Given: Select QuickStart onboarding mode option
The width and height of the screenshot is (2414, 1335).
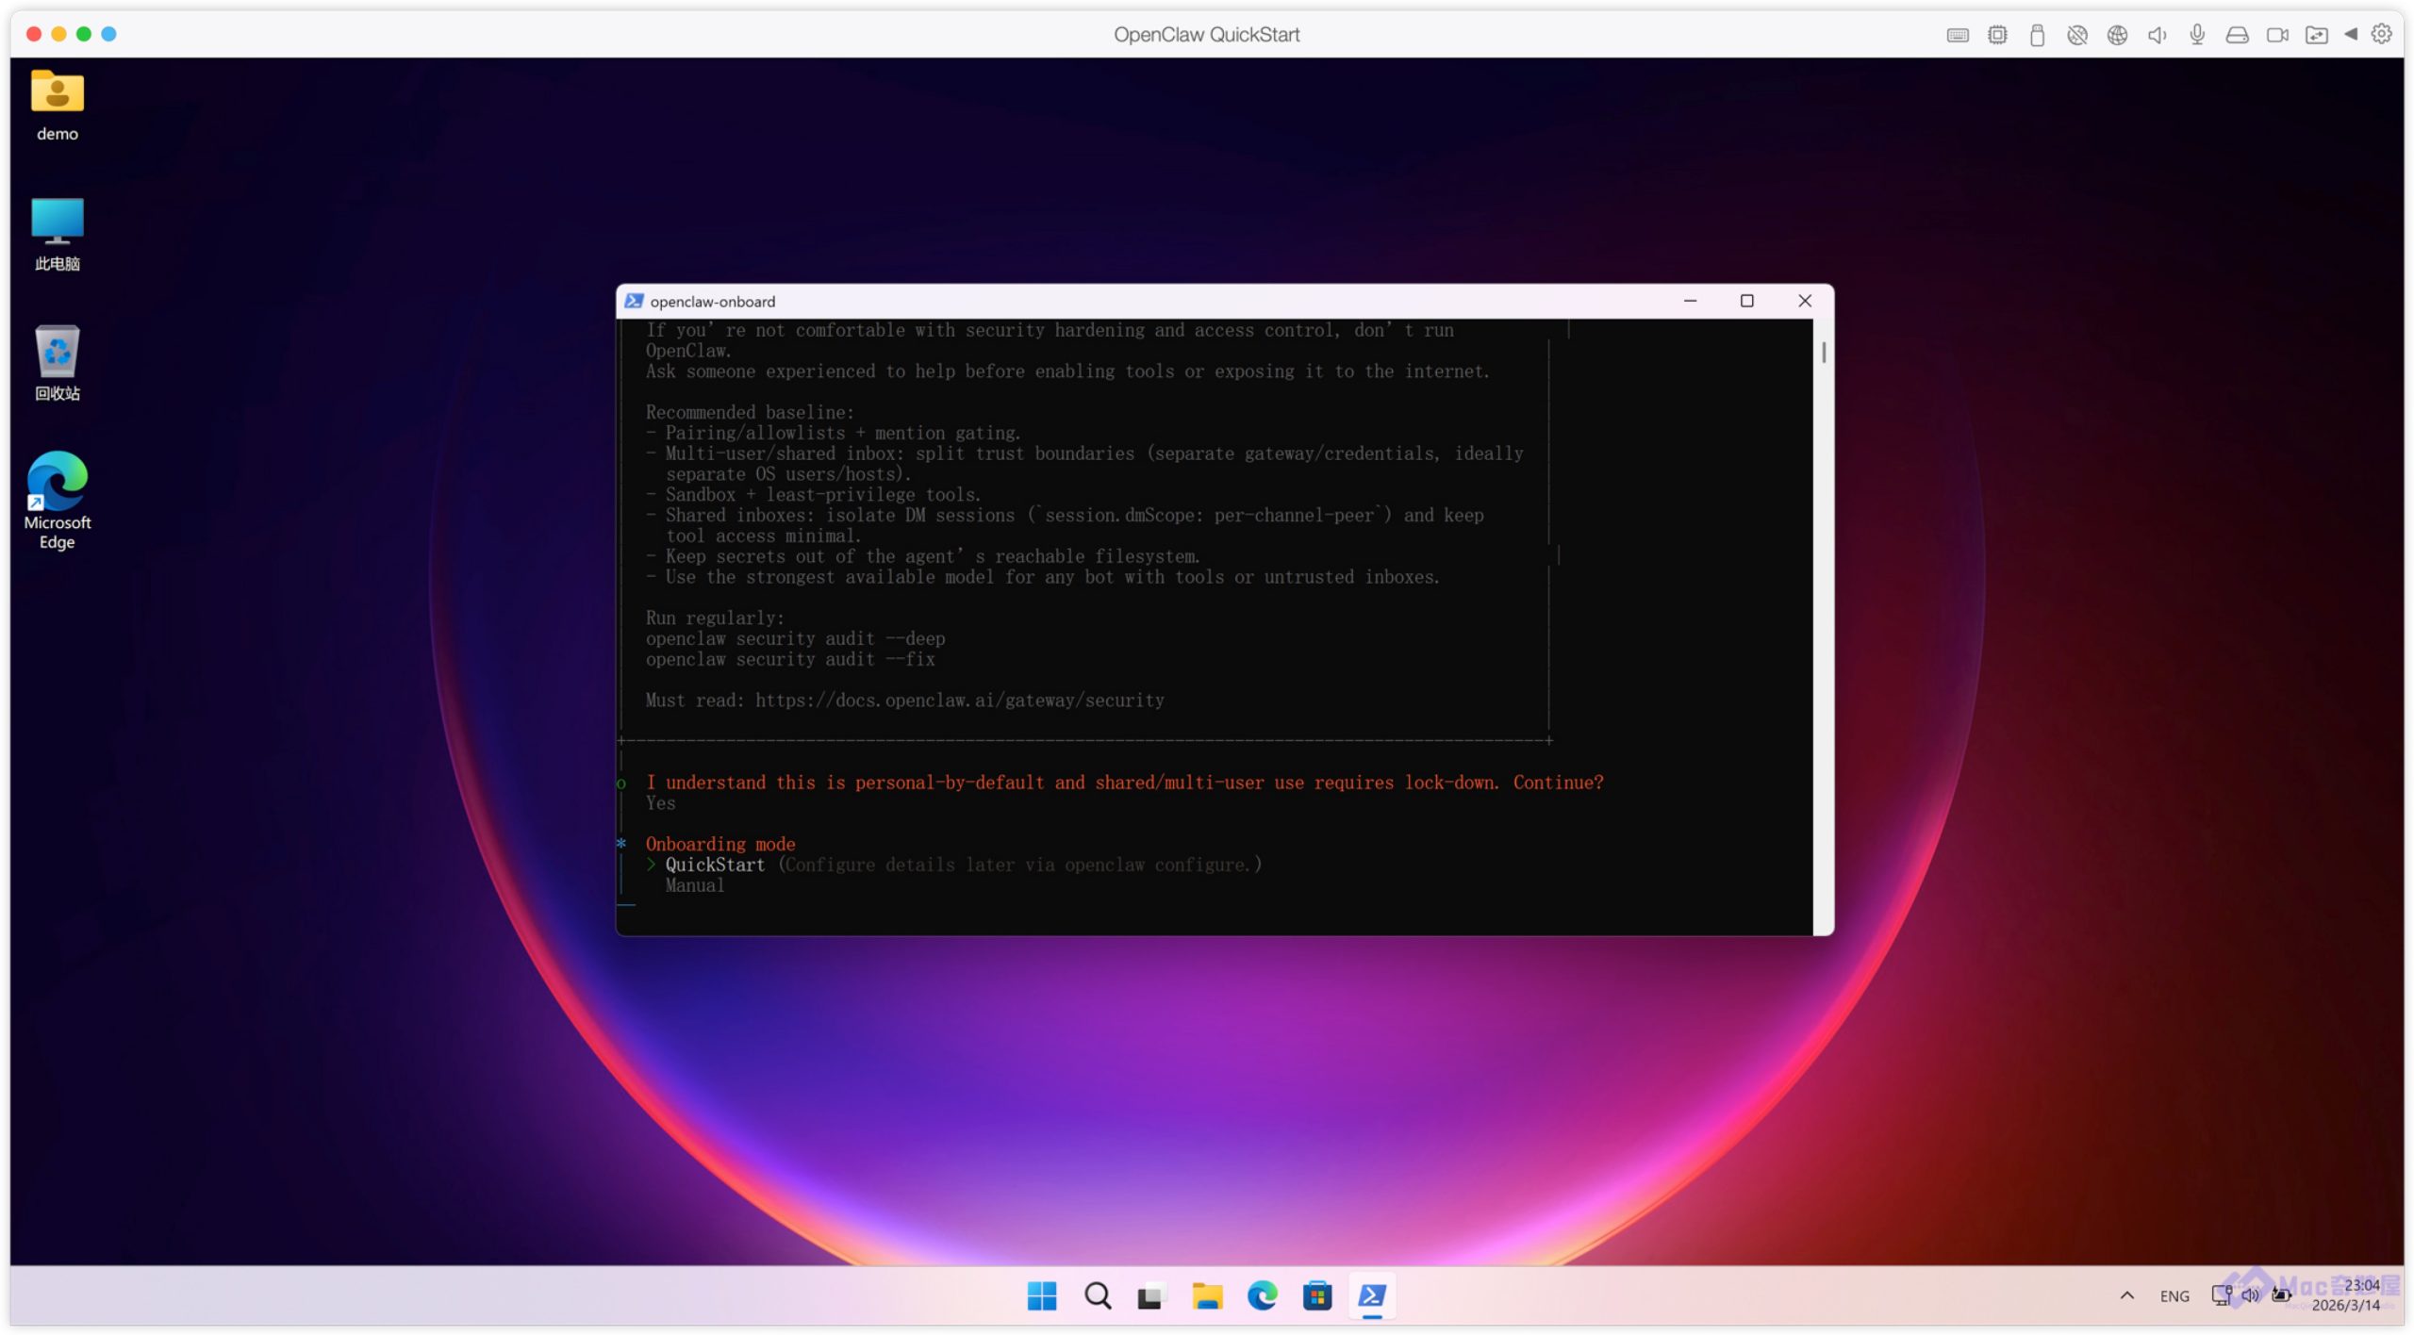Looking at the screenshot, I should (x=715, y=865).
